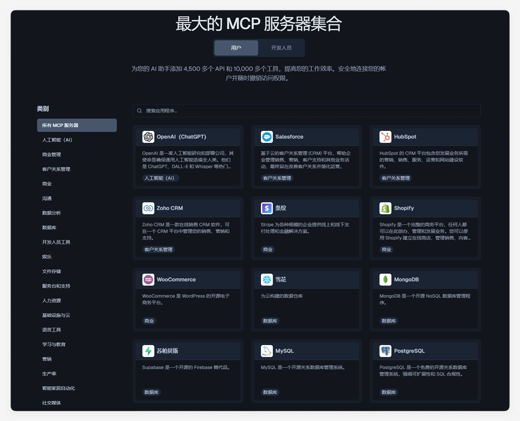
Task: Click the 商业 tag on the Shopify card
Action: (386, 249)
